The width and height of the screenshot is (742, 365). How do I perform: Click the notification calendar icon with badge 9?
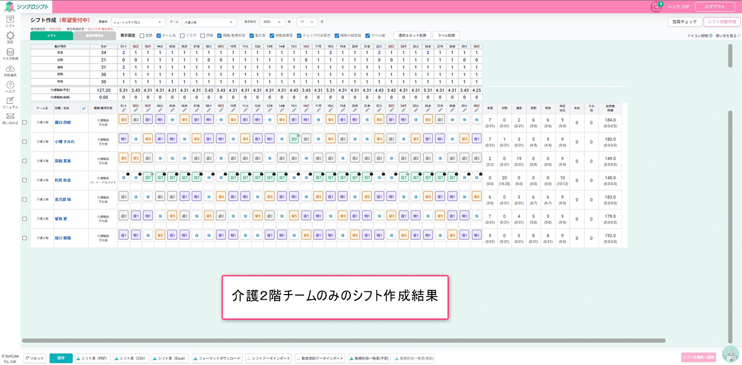point(656,7)
